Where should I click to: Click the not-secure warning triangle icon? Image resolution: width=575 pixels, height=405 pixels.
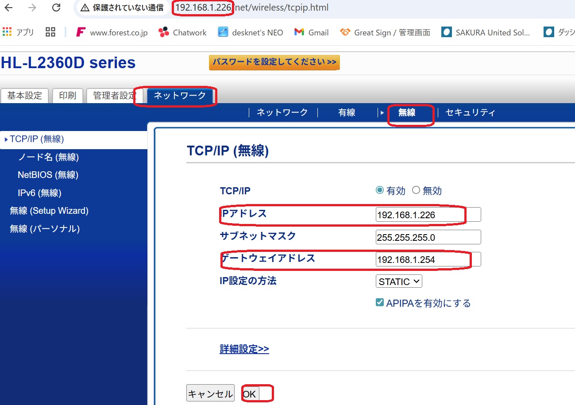(85, 8)
